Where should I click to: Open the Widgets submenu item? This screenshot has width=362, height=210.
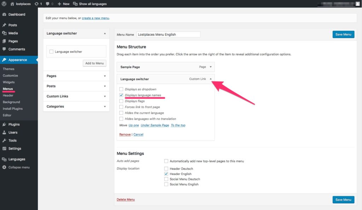9,82
